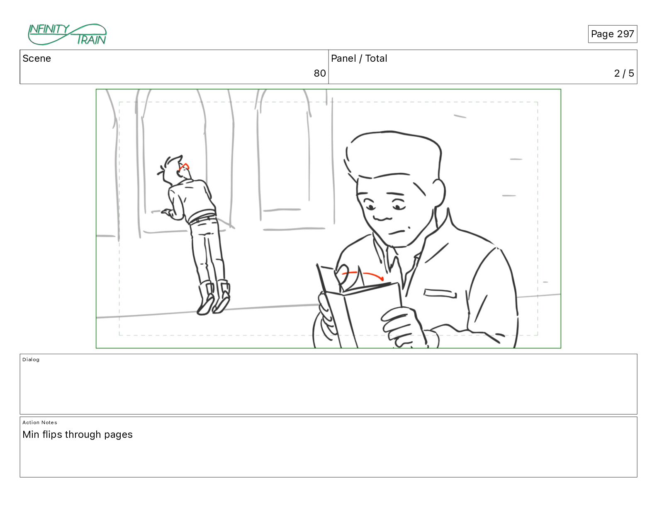The image size is (657, 507).
Task: Click the 'Page 297' label box
Action: [612, 34]
